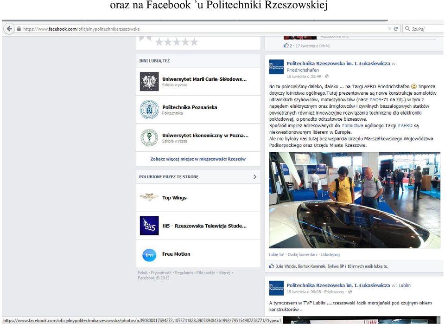The width and height of the screenshot is (445, 324).
Task: Click Udostępnij under the photo
Action: (x=330, y=255)
